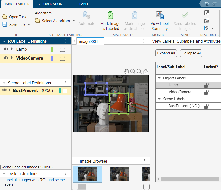Click the Redo arrow
Screen dimensions: 221x190
click(214, 4)
